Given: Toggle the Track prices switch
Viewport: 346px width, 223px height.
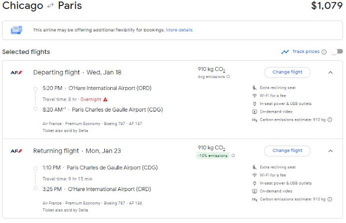Looking at the screenshot, I should tap(336, 52).
